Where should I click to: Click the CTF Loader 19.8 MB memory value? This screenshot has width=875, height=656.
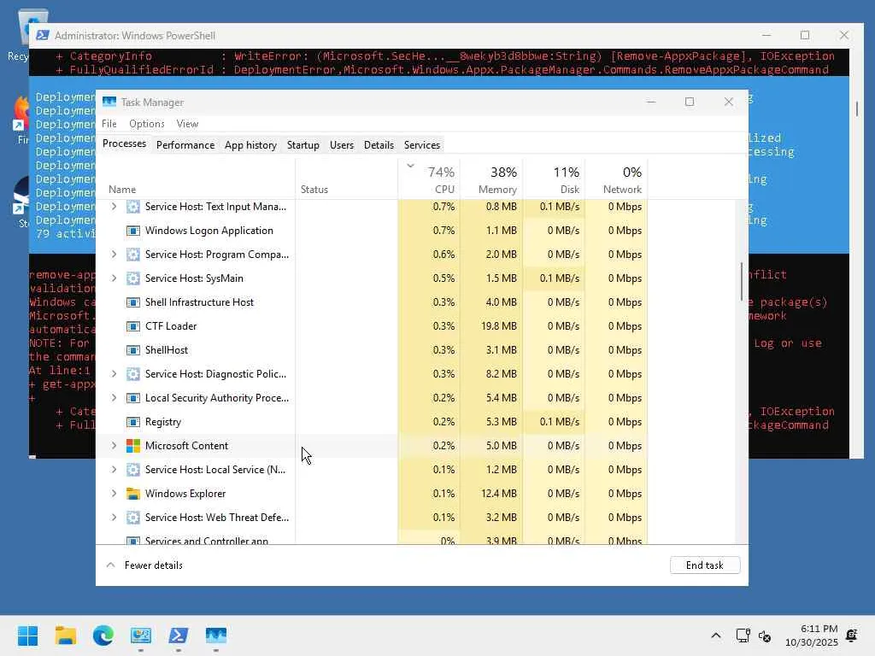pos(499,327)
